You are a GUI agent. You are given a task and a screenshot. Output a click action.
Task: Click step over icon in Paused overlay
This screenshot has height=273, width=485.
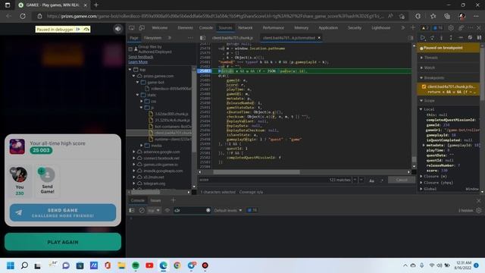pos(86,29)
